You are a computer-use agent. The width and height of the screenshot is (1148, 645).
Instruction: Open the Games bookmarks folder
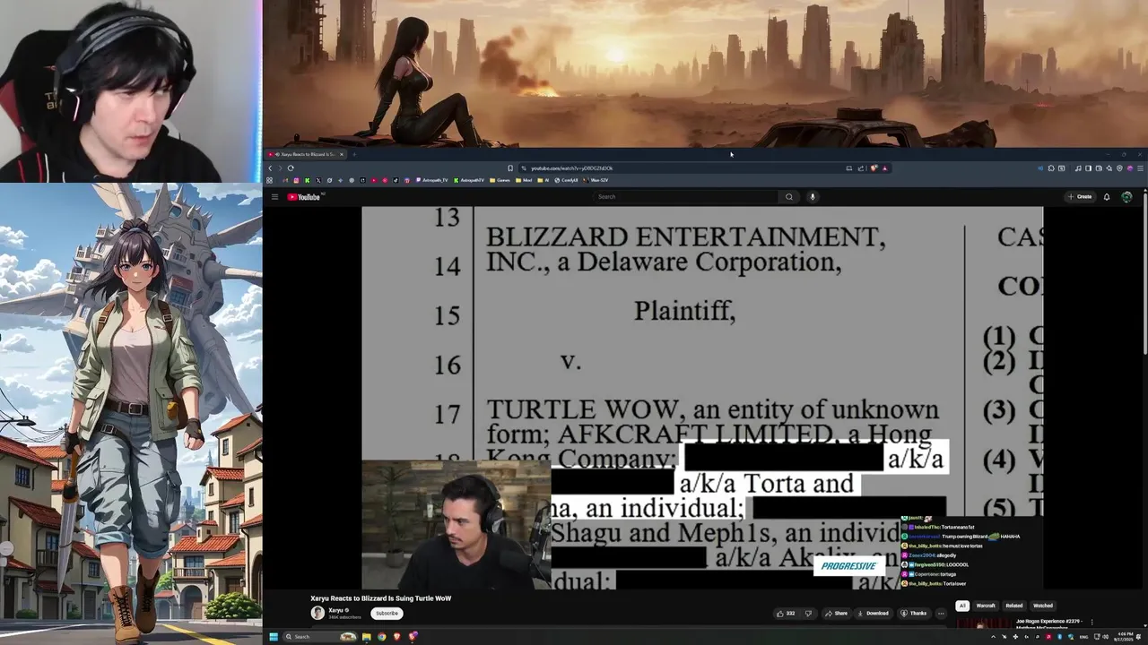[500, 180]
